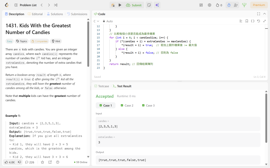Image resolution: width=270 pixels, height=168 pixels.
Task: Open the 226 comments
Action: point(30,162)
